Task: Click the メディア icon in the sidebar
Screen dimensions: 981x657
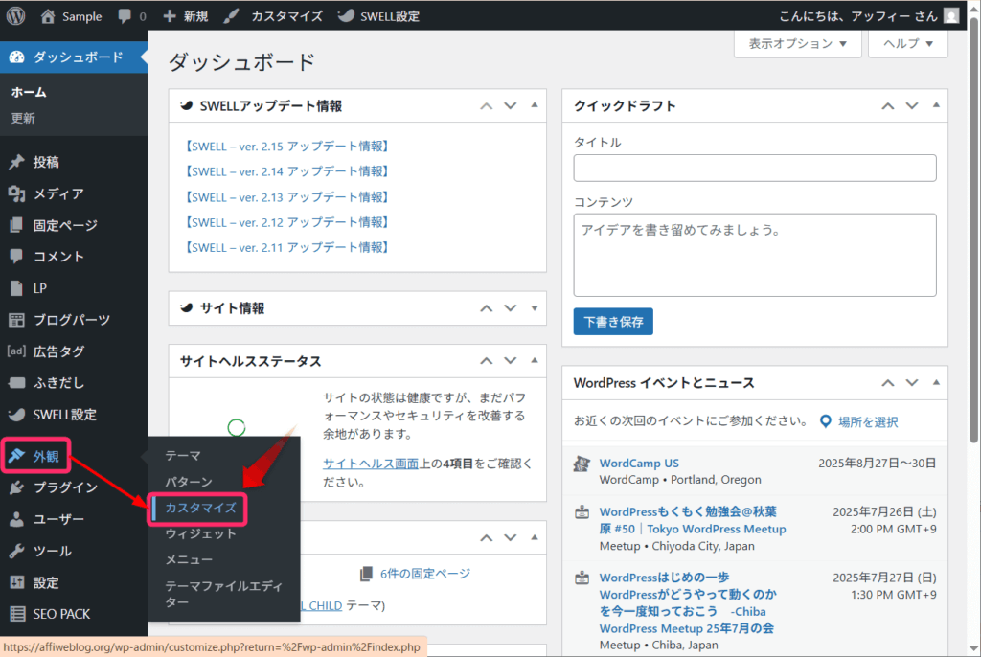Action: point(17,194)
